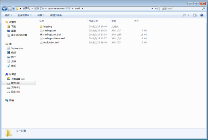The image size is (208, 140).
Task: Select the settings.xml file name
Action: [x=50, y=31]
